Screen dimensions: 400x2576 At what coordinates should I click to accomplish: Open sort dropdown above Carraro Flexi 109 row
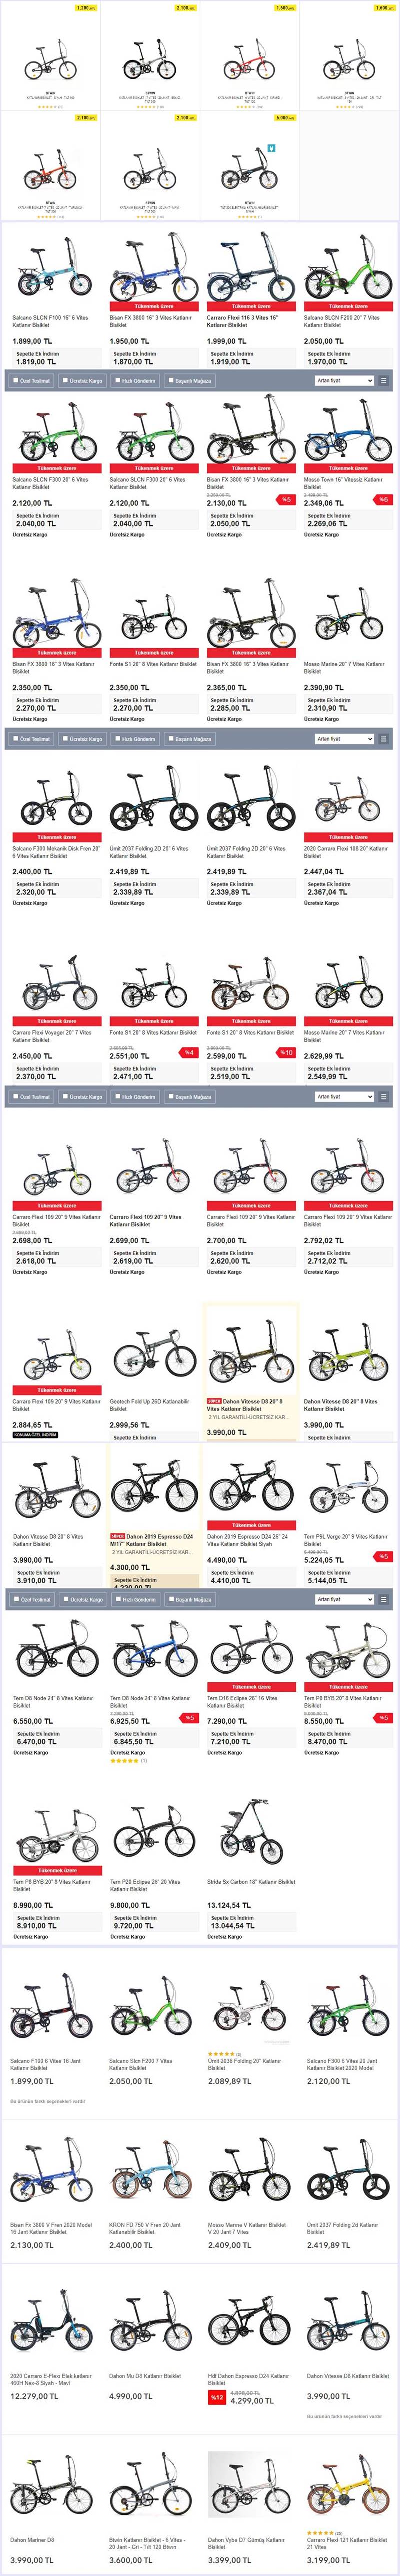point(344,1097)
